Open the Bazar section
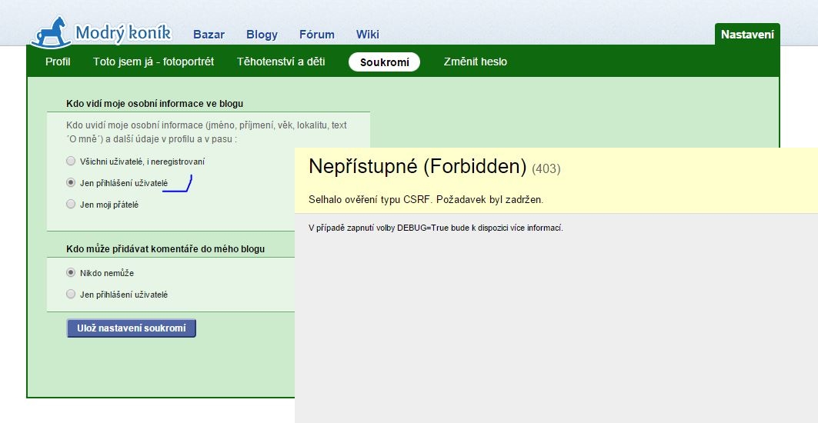 click(209, 35)
